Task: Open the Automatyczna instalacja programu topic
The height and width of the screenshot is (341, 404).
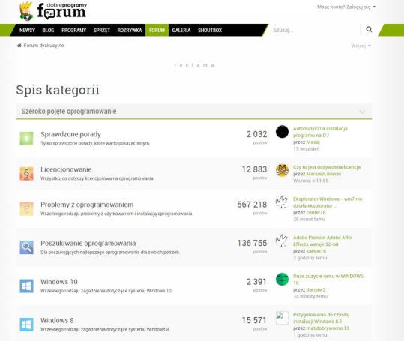Action: [x=320, y=132]
